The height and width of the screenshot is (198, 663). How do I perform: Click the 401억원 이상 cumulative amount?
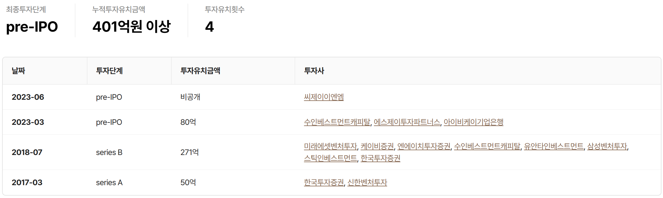click(x=131, y=27)
